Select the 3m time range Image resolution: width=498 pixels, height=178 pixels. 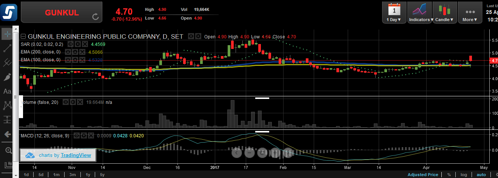point(72,175)
